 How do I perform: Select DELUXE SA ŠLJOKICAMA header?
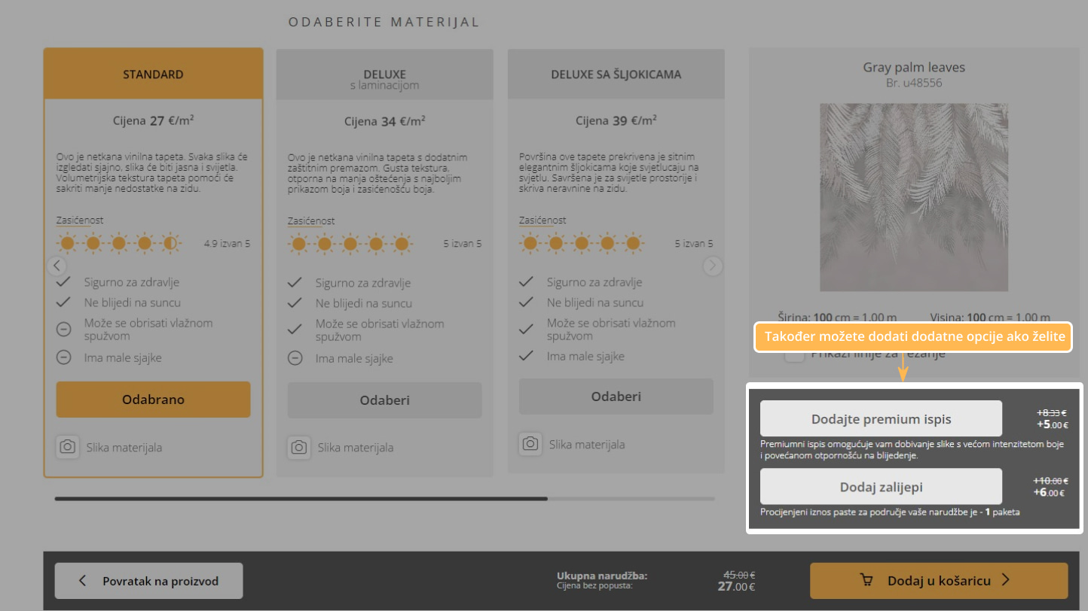(616, 74)
